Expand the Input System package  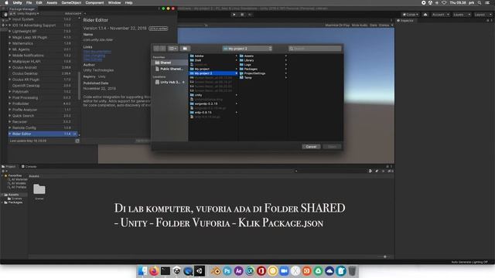pos(10,19)
